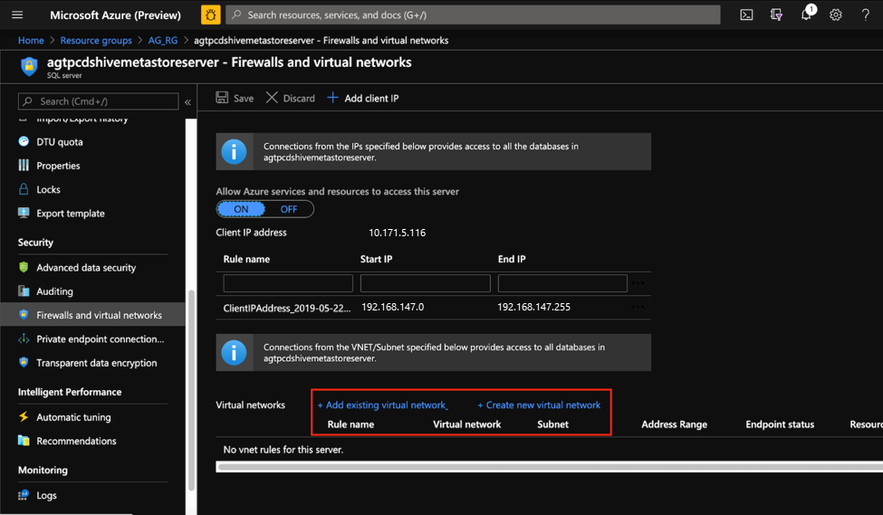883x515 pixels.
Task: Focus the top search resources box
Action: (x=473, y=15)
